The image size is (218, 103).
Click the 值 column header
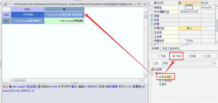coord(190,3)
